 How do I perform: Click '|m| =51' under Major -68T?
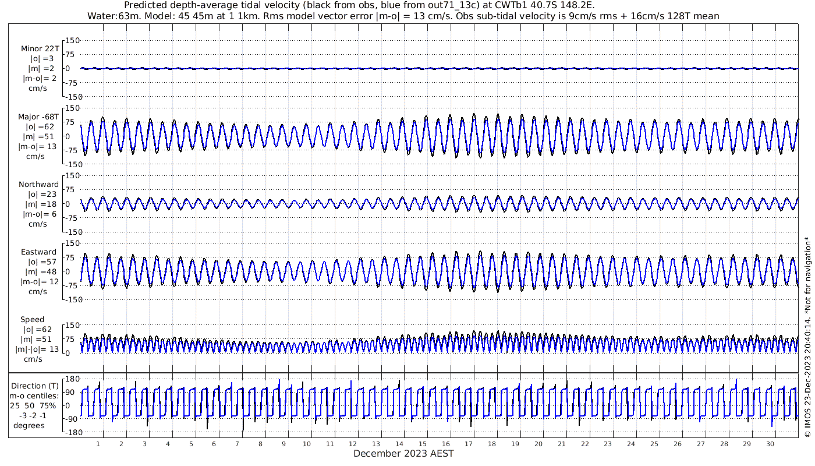pos(40,137)
